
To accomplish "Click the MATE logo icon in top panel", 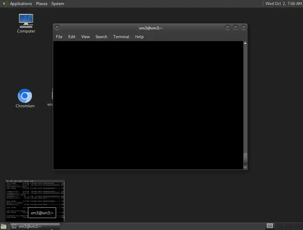I will click(5, 4).
